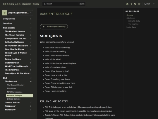
Task: Open Jaws of Hakkon section
Action: point(13,103)
